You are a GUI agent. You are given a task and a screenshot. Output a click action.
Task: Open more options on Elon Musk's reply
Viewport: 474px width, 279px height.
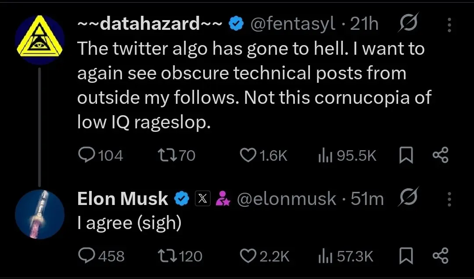[449, 199]
